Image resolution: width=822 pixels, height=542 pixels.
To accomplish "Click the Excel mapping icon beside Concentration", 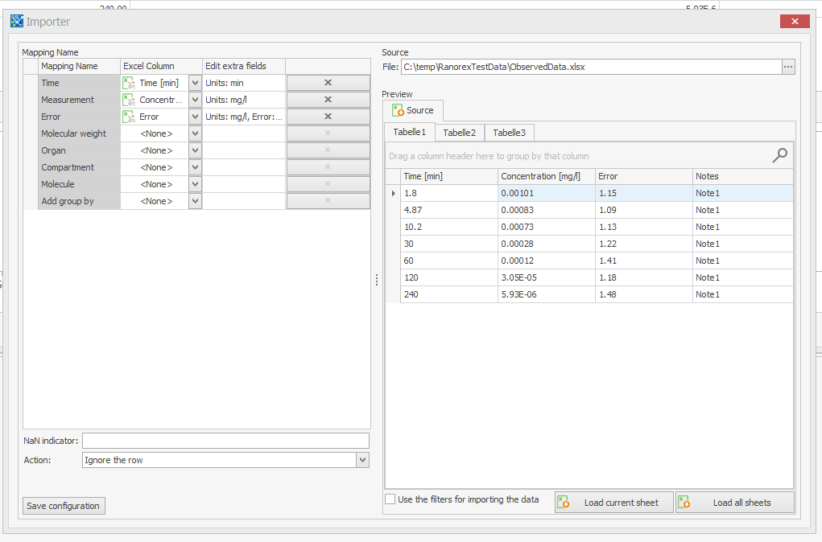I will (128, 99).
